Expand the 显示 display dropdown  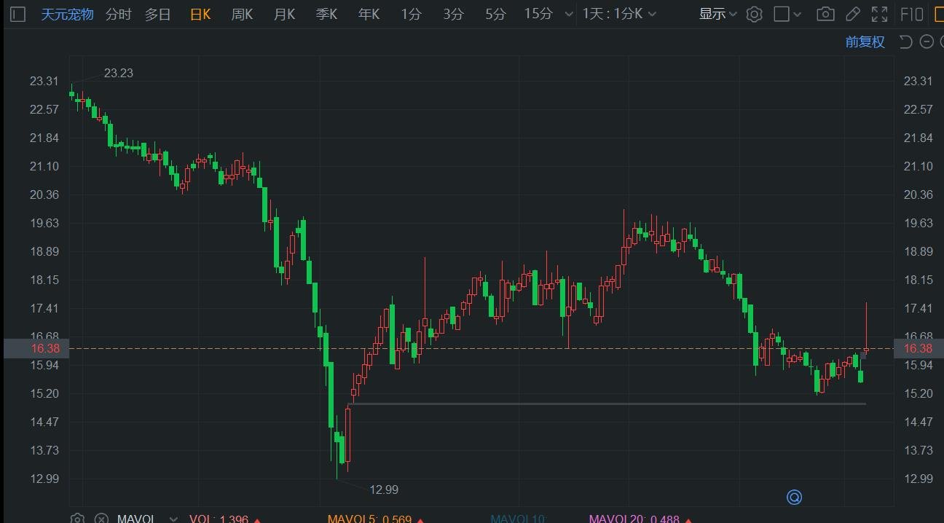pyautogui.click(x=717, y=14)
